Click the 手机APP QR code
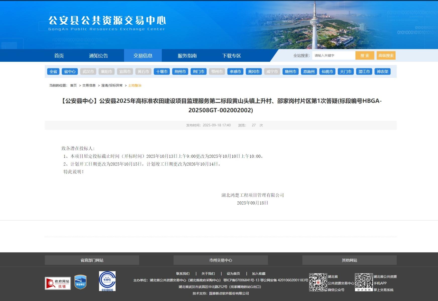The image size is (438, 301). [x=364, y=282]
